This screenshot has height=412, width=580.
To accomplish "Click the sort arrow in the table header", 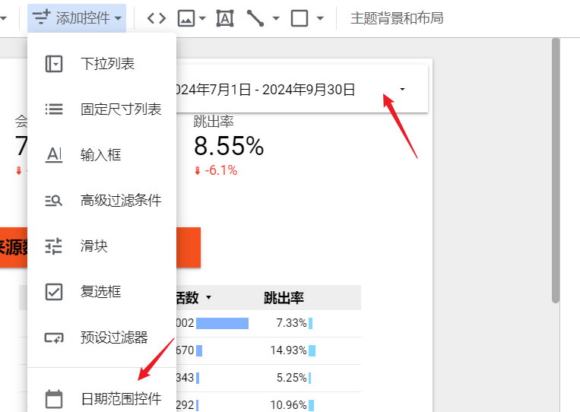I will click(x=208, y=298).
